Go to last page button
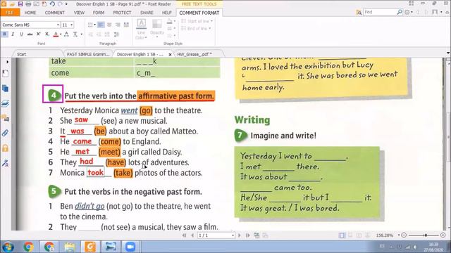This screenshot has height=253, width=451. (x=247, y=235)
